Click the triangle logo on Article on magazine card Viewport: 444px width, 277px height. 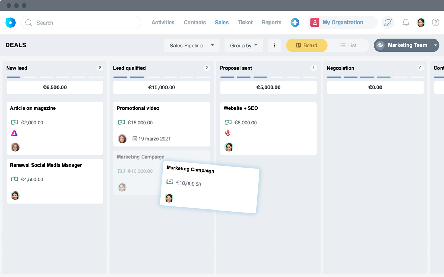point(15,133)
